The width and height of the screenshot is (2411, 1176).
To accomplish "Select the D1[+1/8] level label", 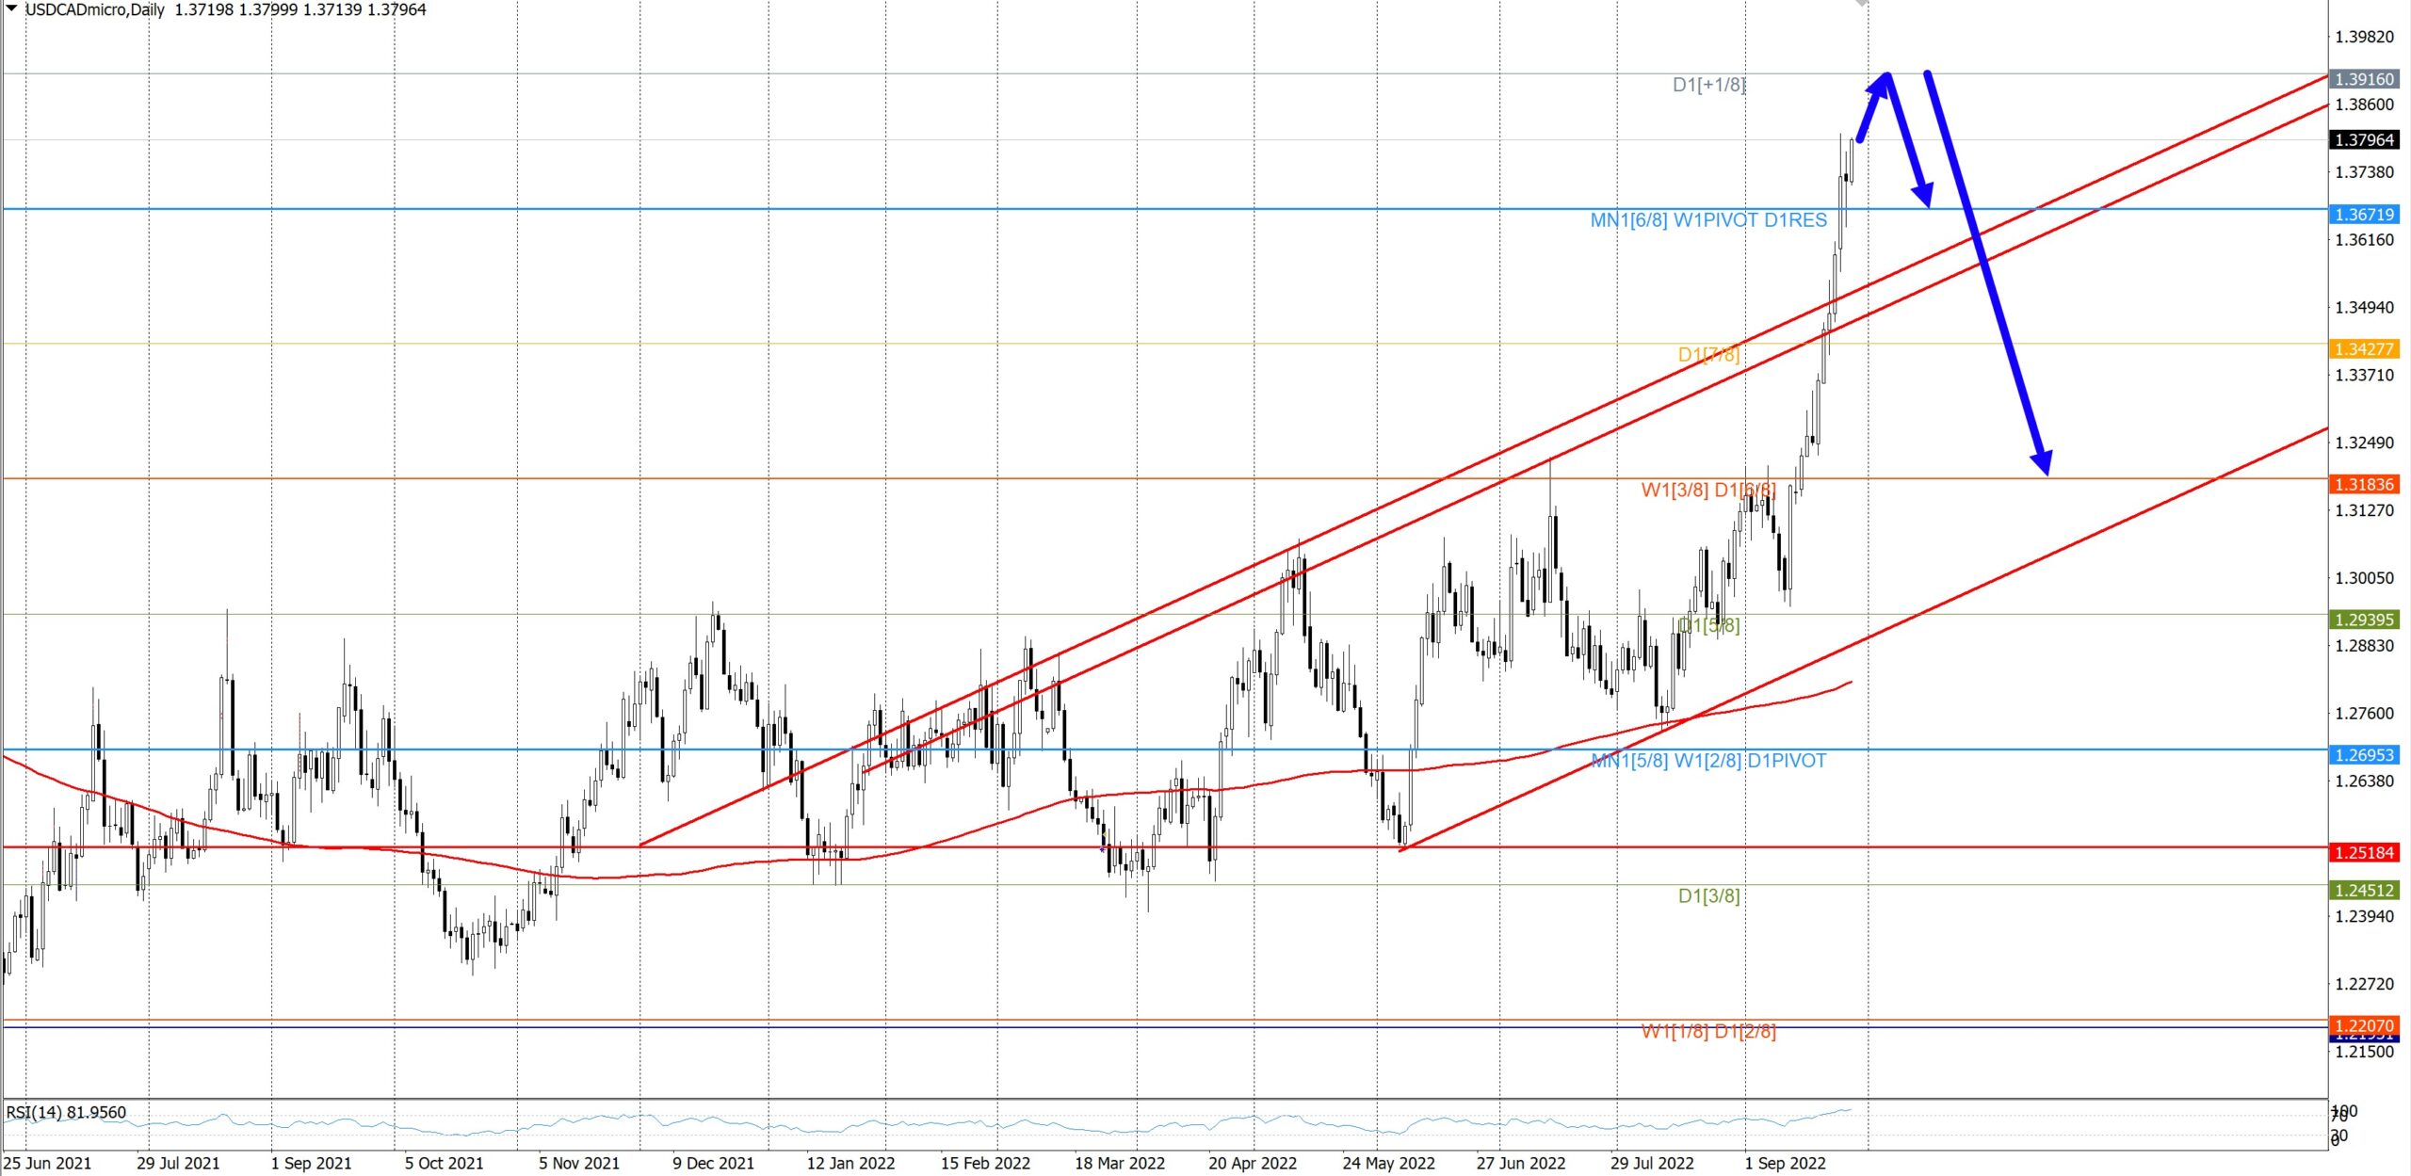I will click(x=1708, y=85).
